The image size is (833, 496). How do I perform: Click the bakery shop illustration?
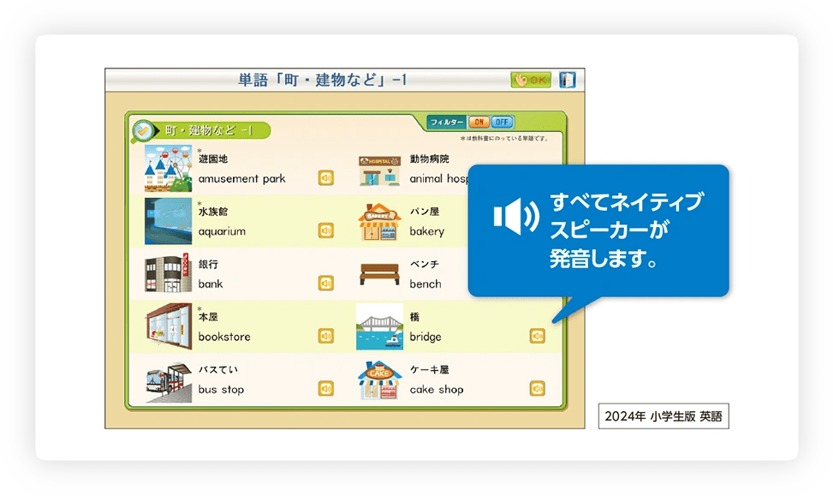(x=379, y=222)
